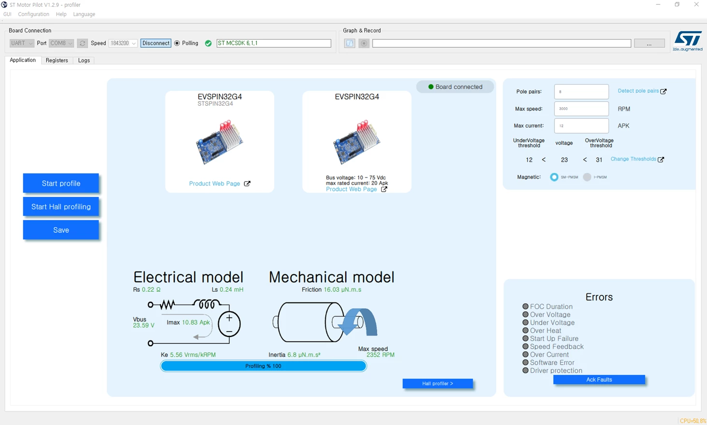Open the Detect pole pairs link
This screenshot has width=707, height=425.
(x=638, y=91)
